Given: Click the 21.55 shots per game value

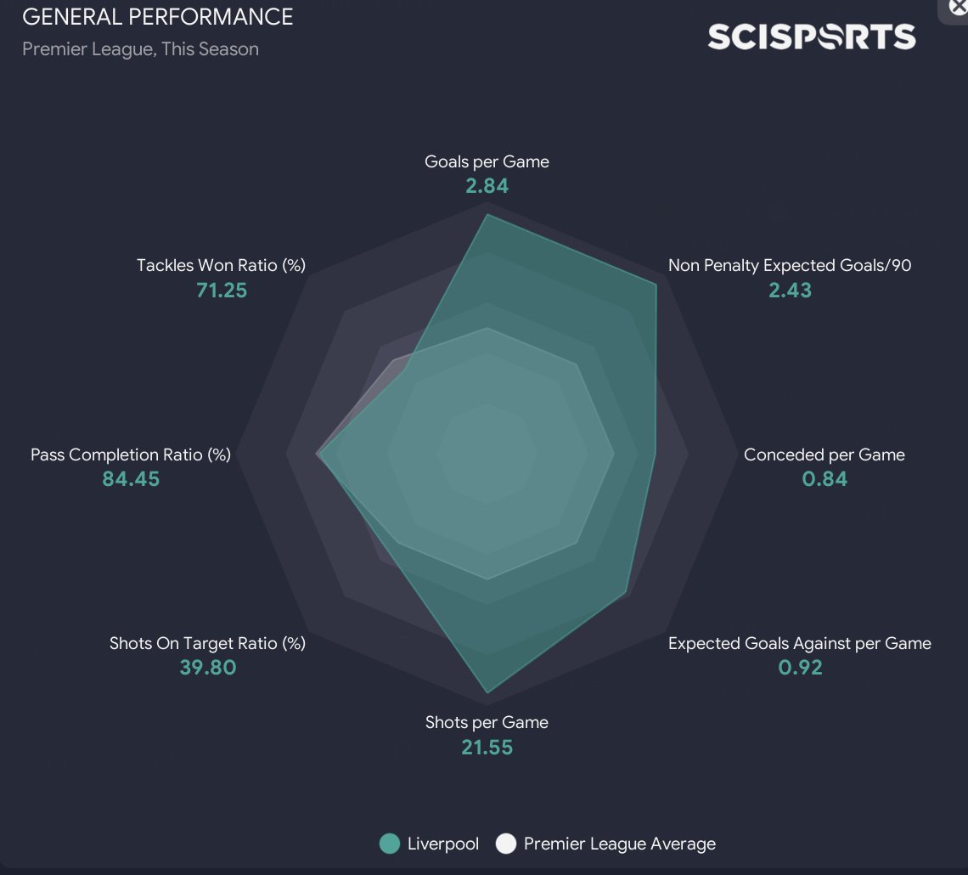Looking at the screenshot, I should pos(487,748).
